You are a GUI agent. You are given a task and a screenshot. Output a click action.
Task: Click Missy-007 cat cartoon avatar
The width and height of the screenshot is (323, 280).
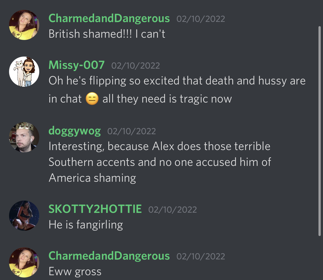(24, 72)
